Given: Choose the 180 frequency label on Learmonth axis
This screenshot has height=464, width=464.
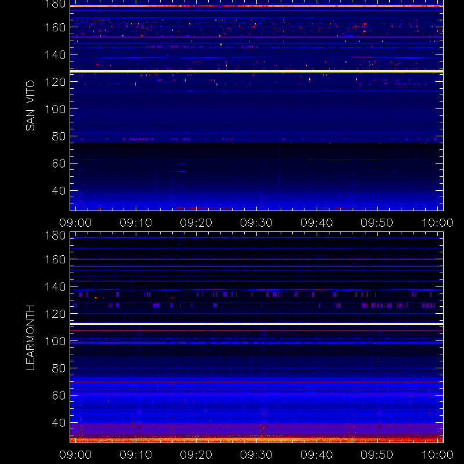Looking at the screenshot, I should point(55,235).
